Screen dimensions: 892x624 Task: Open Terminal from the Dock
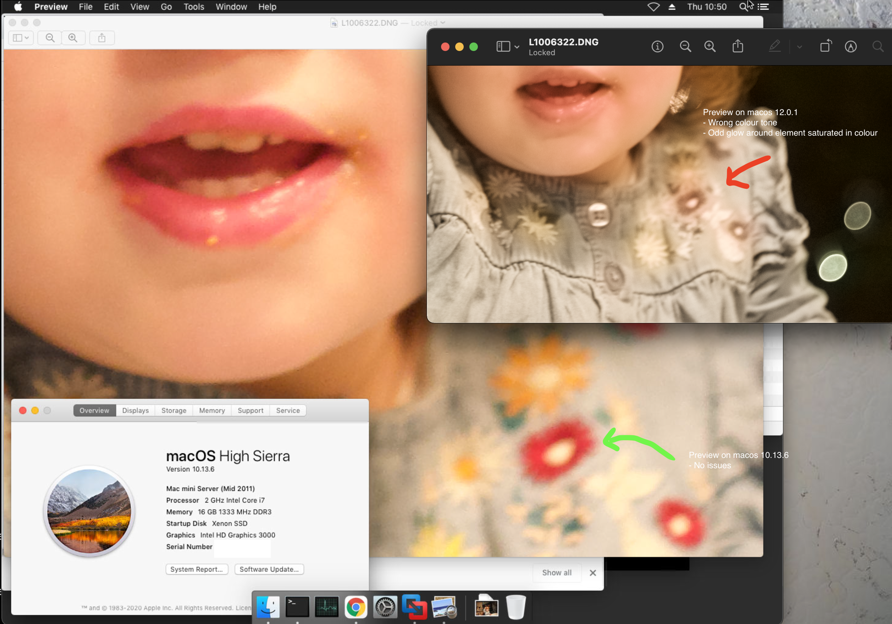coord(297,607)
